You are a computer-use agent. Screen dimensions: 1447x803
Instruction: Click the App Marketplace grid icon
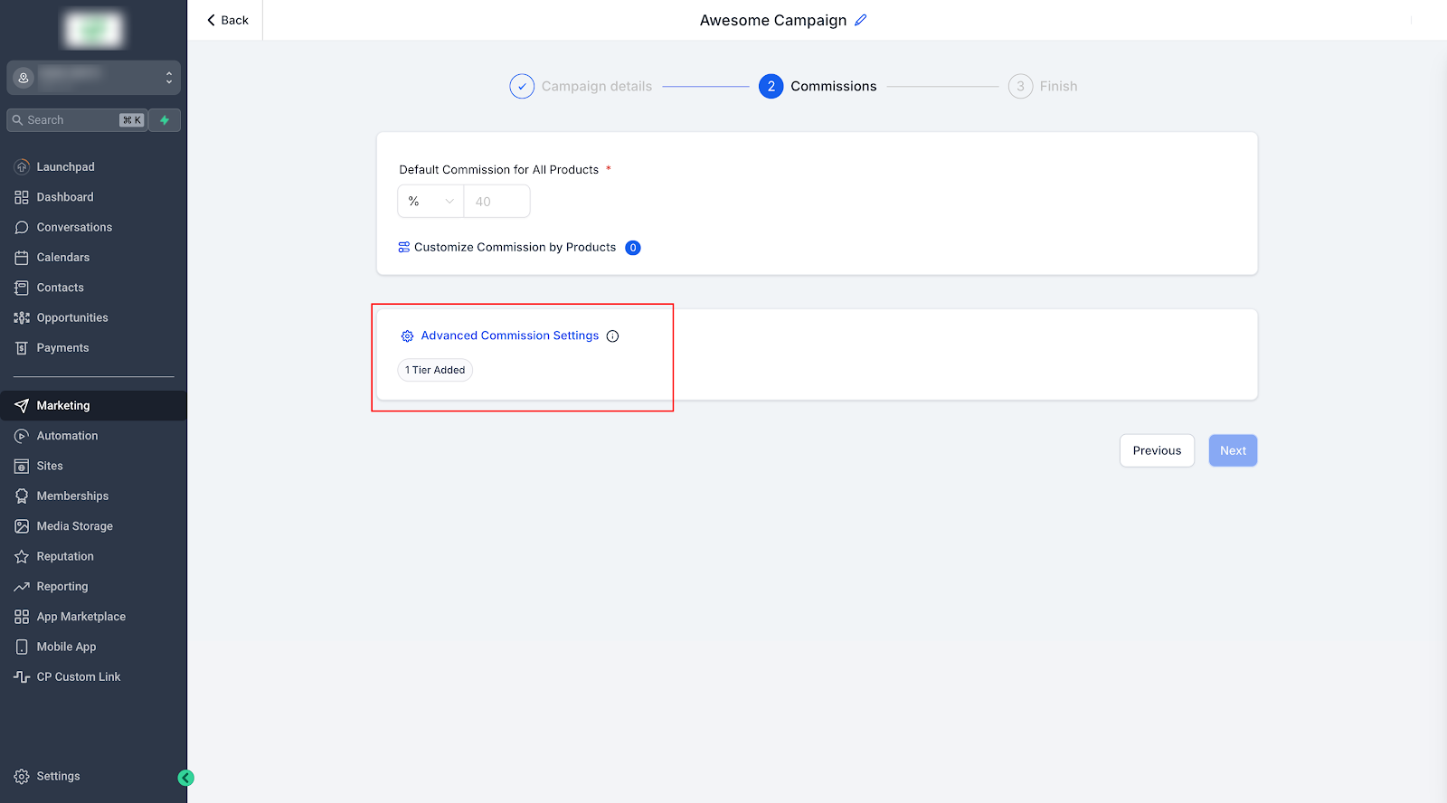click(22, 617)
